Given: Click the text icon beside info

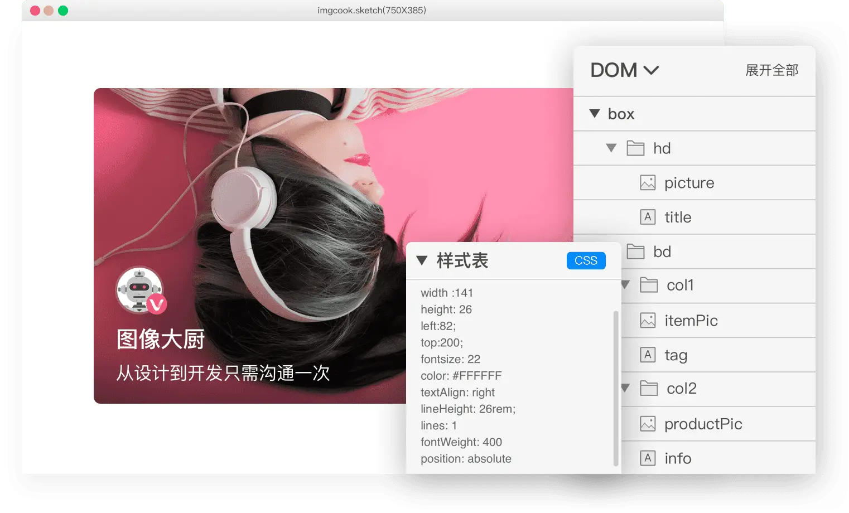Looking at the screenshot, I should pyautogui.click(x=648, y=458).
